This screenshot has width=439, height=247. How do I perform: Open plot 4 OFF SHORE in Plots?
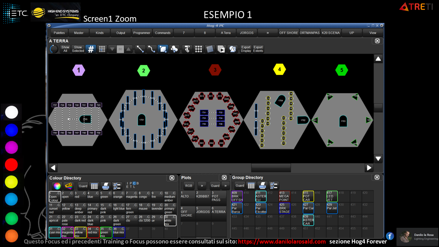(187, 213)
